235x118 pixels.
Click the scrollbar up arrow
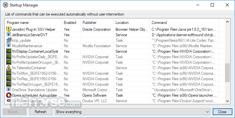(x=227, y=22)
